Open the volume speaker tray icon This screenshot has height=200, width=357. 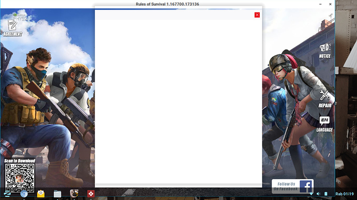[x=318, y=194]
